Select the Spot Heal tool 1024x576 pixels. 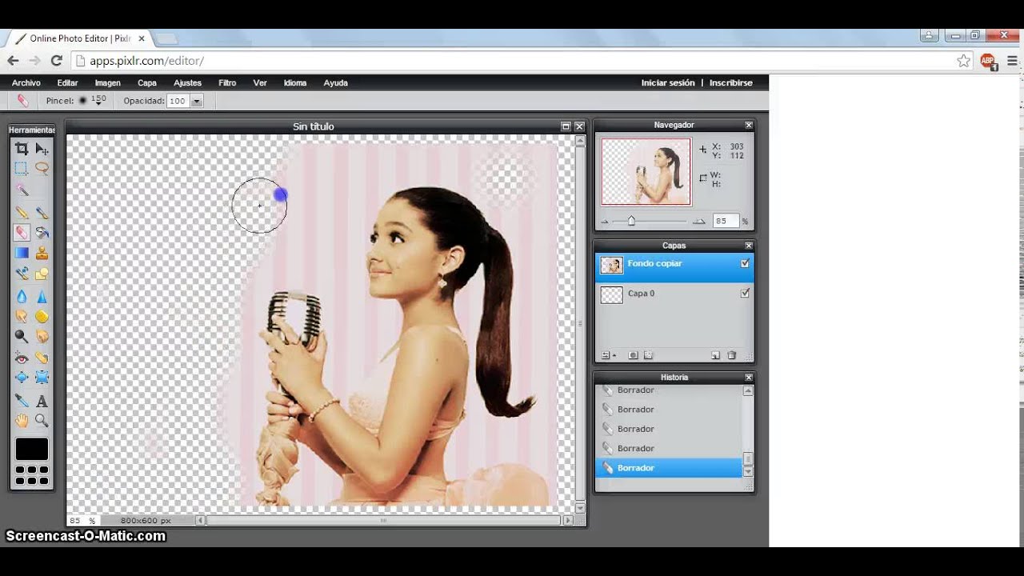pos(42,358)
